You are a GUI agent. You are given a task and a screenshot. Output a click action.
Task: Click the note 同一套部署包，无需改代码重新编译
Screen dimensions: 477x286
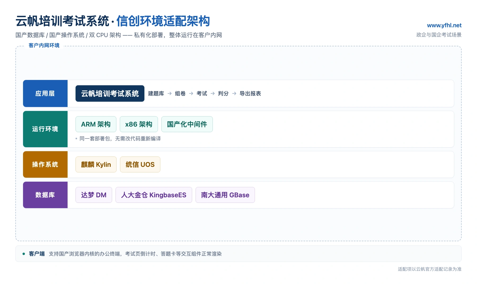click(x=120, y=138)
